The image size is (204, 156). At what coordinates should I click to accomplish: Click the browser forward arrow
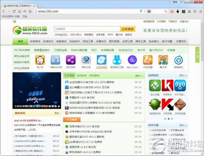pos(9,11)
